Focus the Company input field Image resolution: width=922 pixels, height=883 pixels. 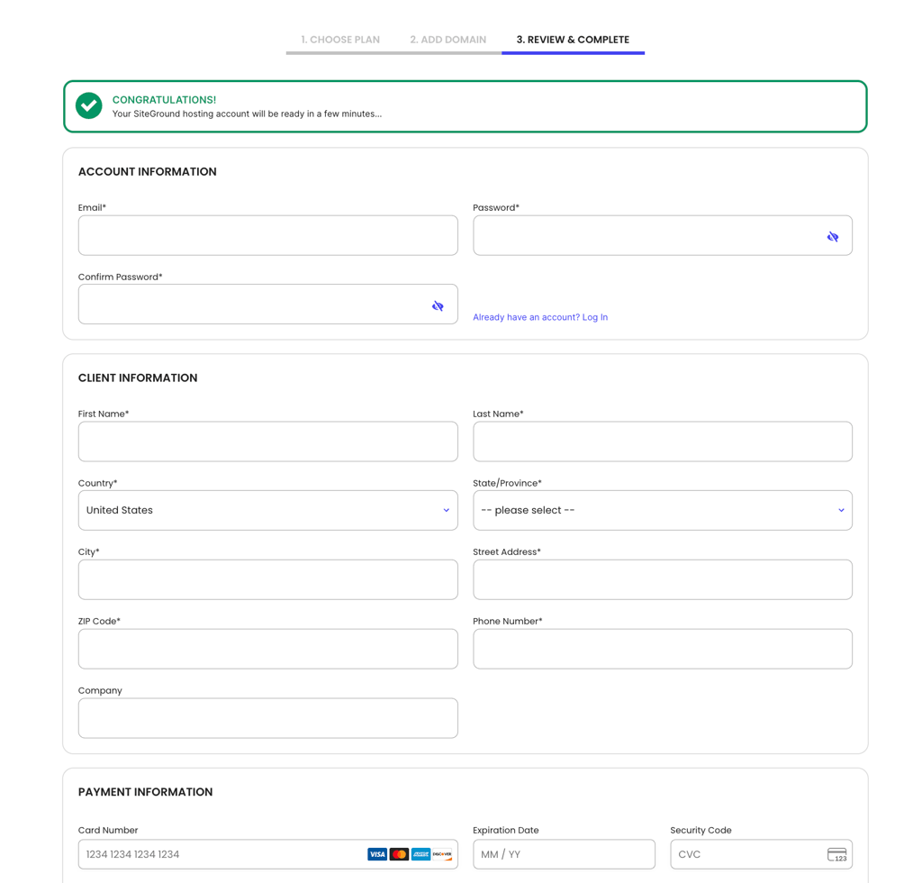tap(268, 718)
